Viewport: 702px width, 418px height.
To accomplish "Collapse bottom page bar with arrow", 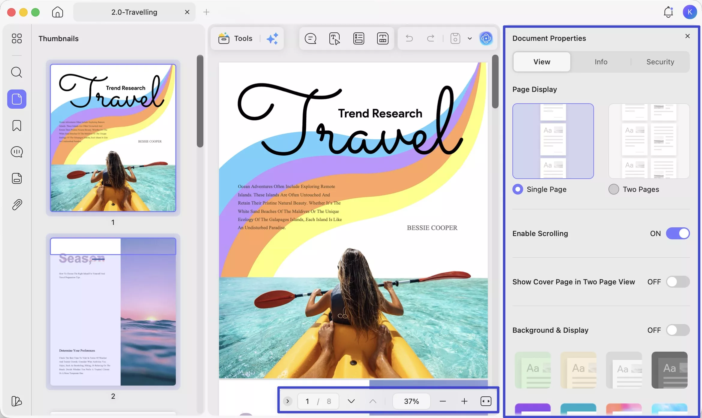I will (287, 401).
